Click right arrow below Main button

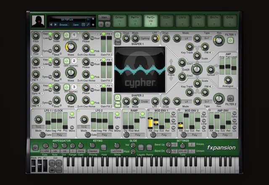[x=108, y=24]
